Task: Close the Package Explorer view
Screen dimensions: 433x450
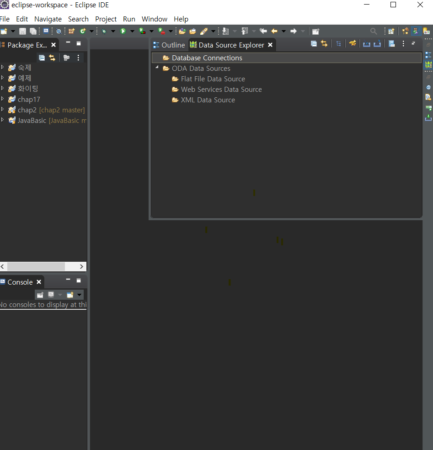Action: pyautogui.click(x=53, y=45)
